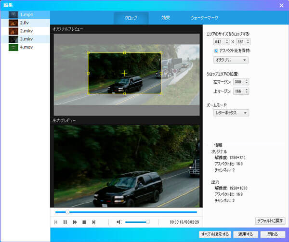Open the aspect ratio オリジナル dropdown

click(231, 60)
